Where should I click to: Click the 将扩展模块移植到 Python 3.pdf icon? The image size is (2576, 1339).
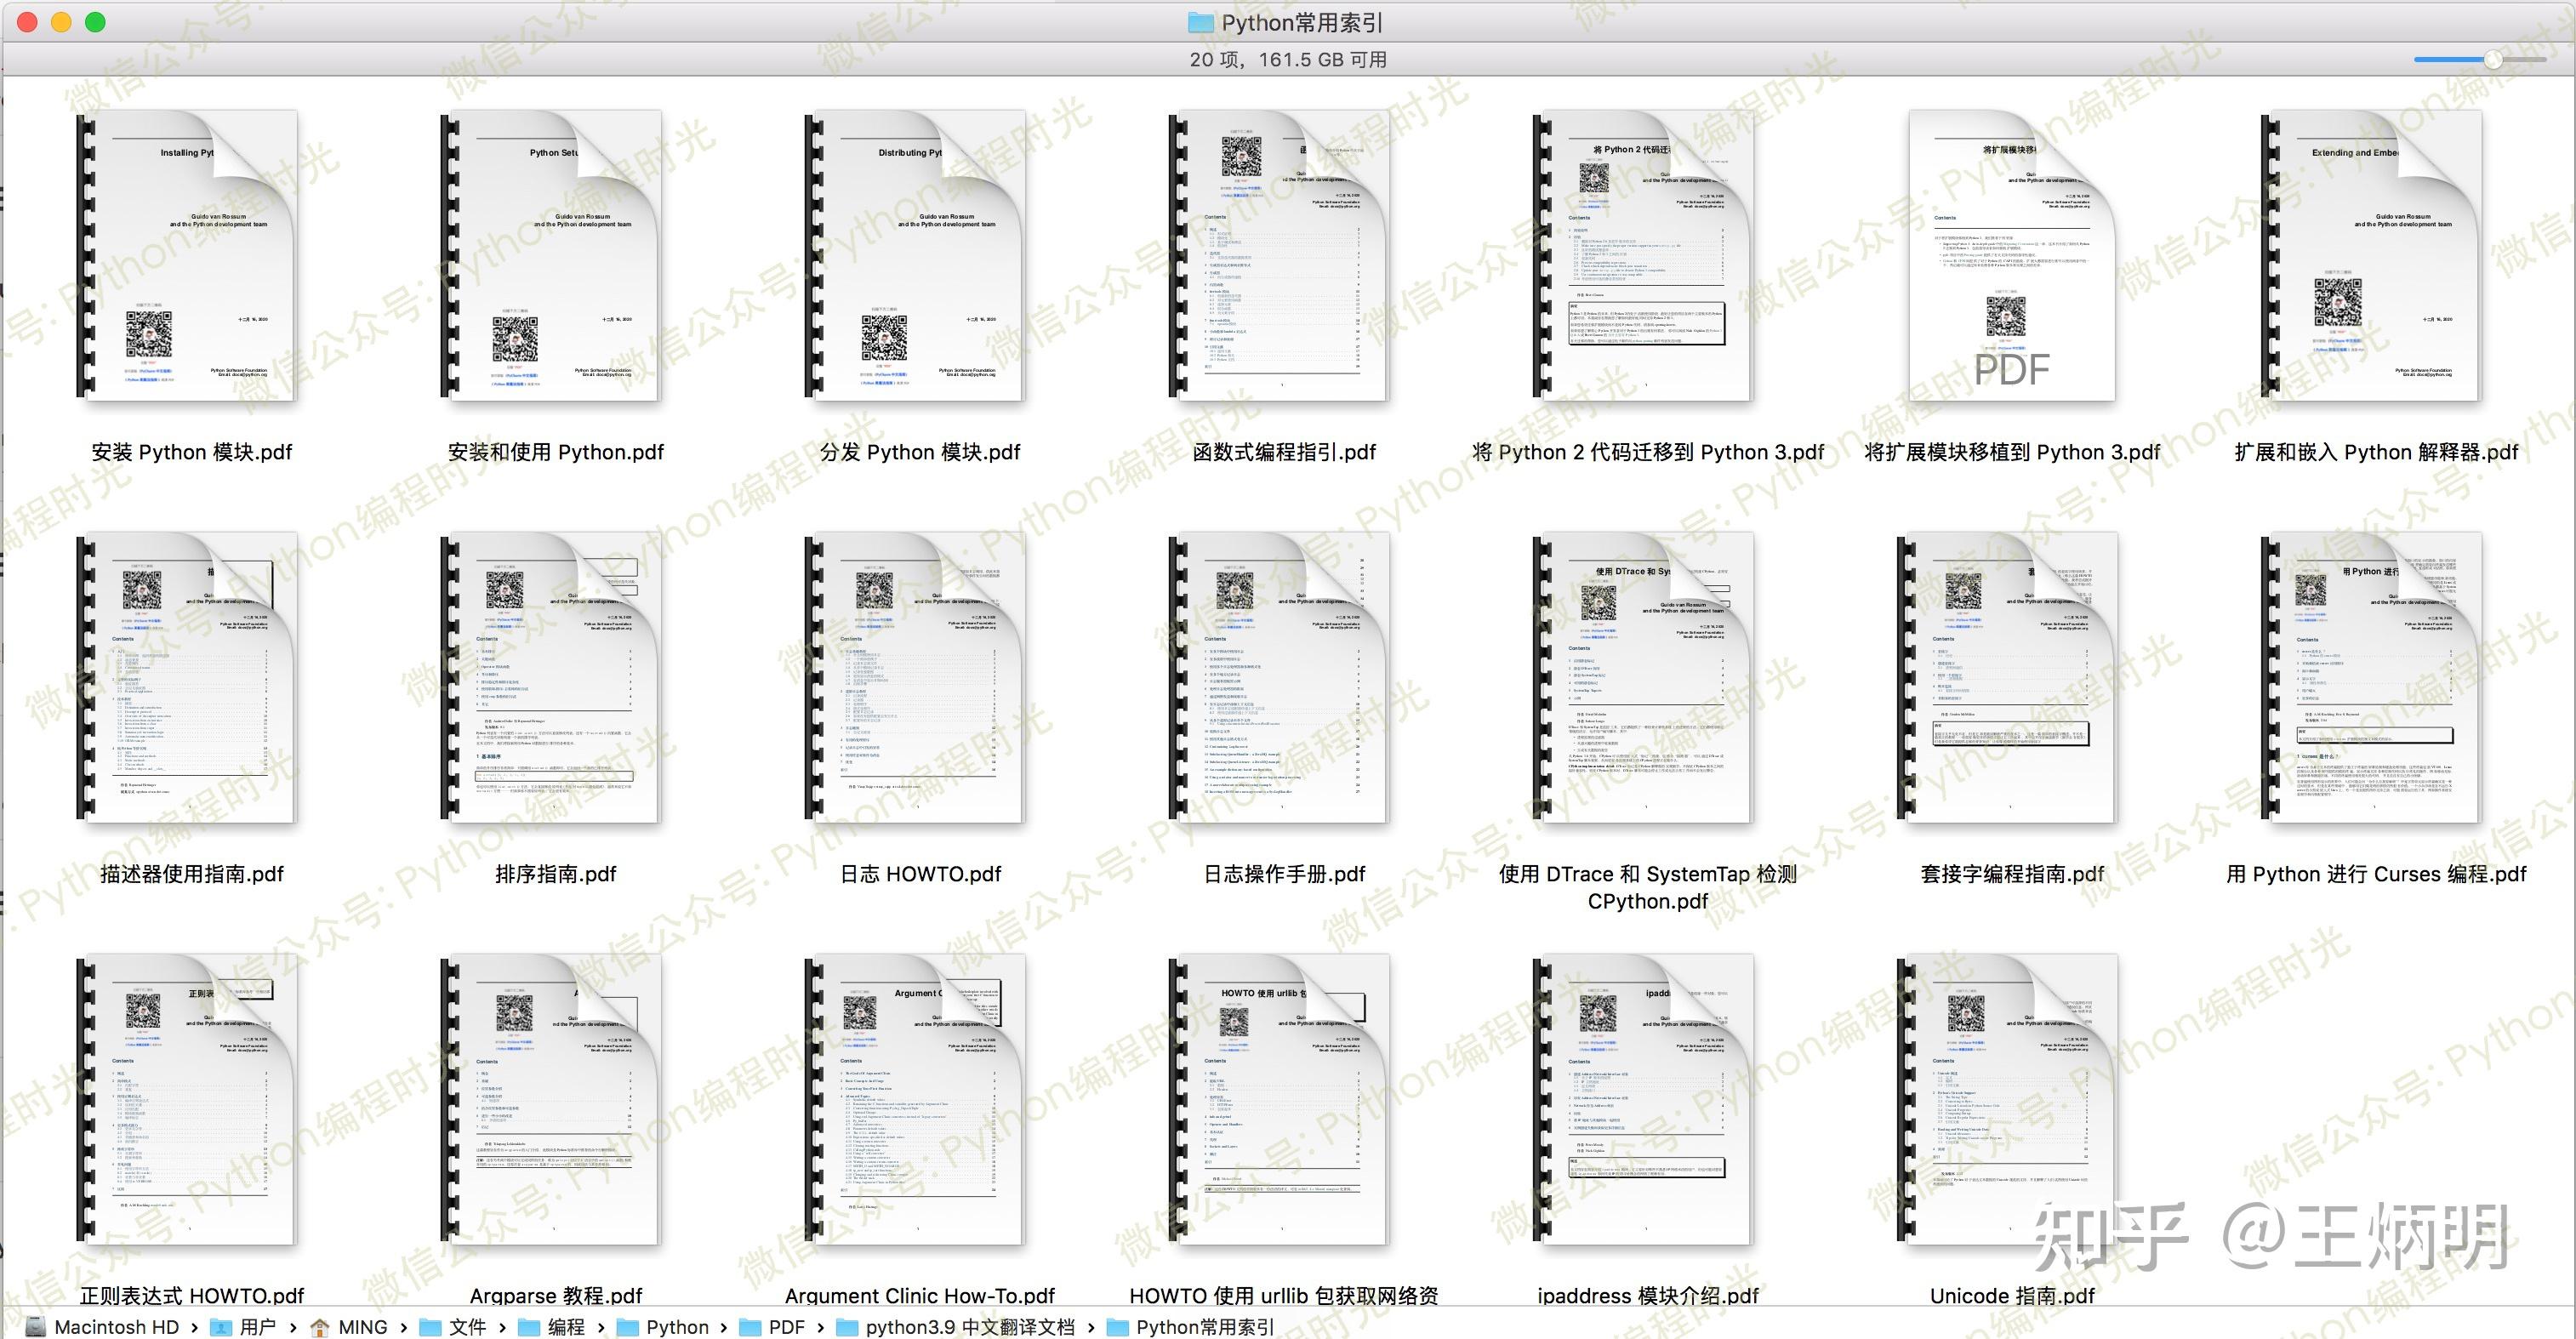[2012, 256]
